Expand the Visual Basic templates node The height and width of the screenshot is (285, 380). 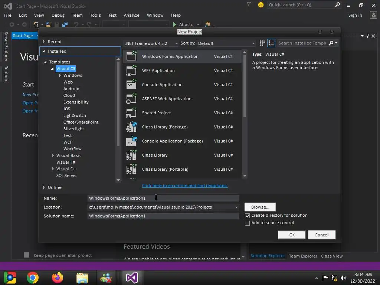[53, 155]
